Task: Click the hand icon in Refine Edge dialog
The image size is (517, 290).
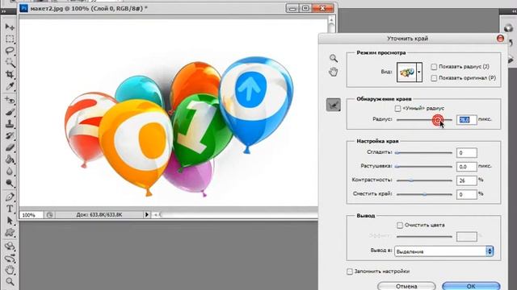Action: point(334,72)
